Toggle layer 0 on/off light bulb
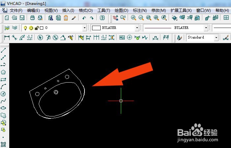 (x=25, y=28)
